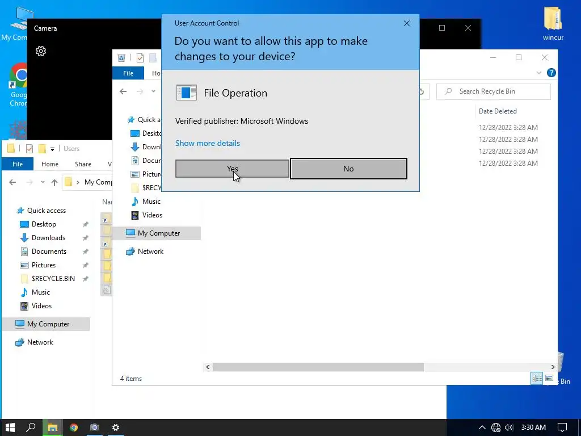
Task: Select $RECYCLE.BIN in Users window sidebar
Action: point(53,279)
